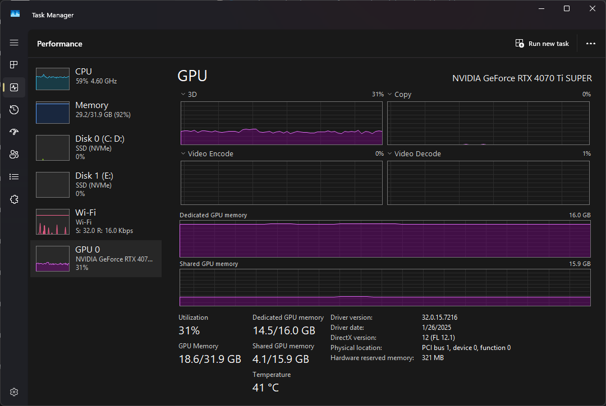This screenshot has height=406, width=606.
Task: Click the 14.5/16.0 GB dedicated memory value
Action: click(x=284, y=330)
